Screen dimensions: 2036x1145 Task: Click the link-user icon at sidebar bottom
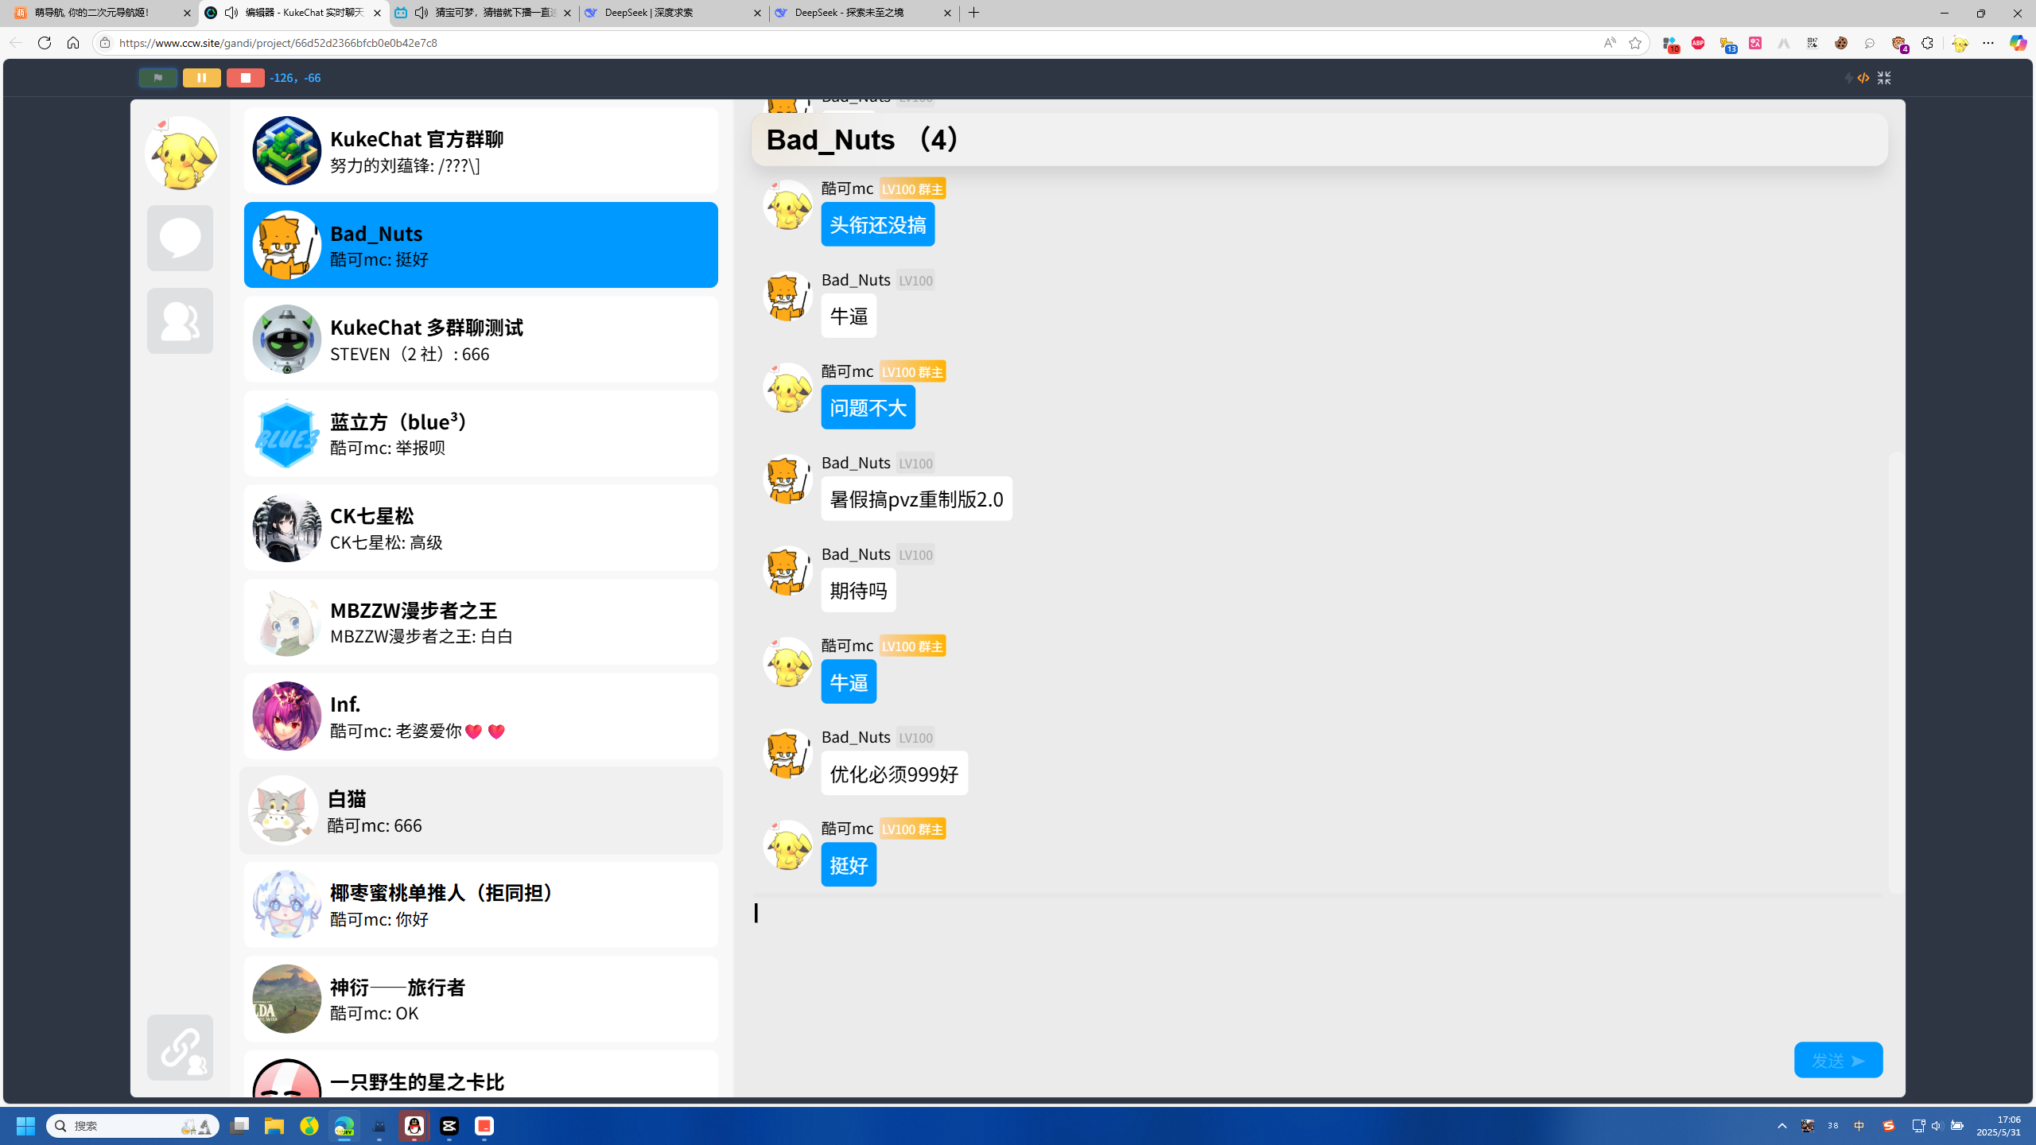click(x=180, y=1047)
